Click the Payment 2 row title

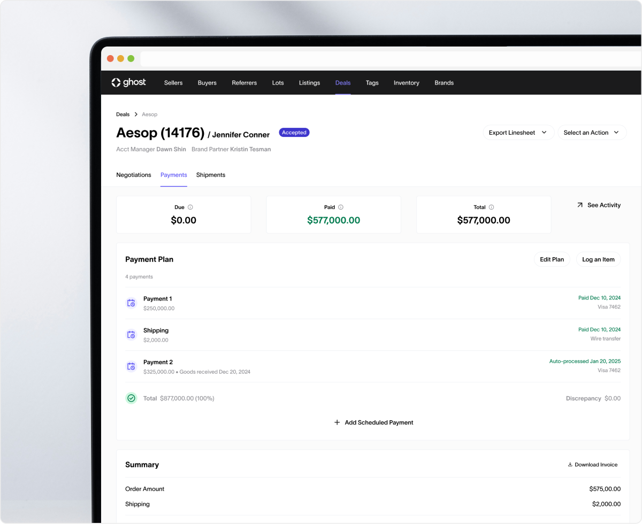pos(158,362)
